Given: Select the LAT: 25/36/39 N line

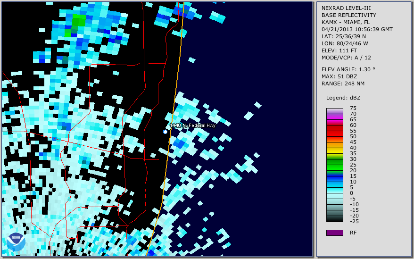Looking at the screenshot, I should tap(343, 36).
